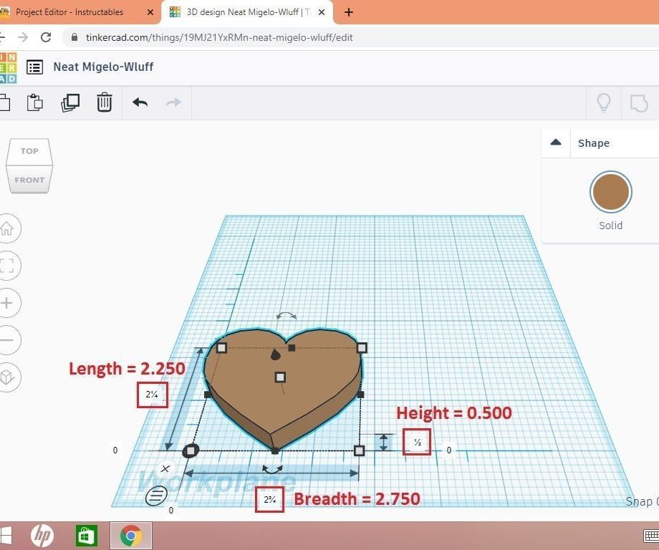Click the Duplicate and repeat icon
This screenshot has width=659, height=550.
[x=69, y=102]
